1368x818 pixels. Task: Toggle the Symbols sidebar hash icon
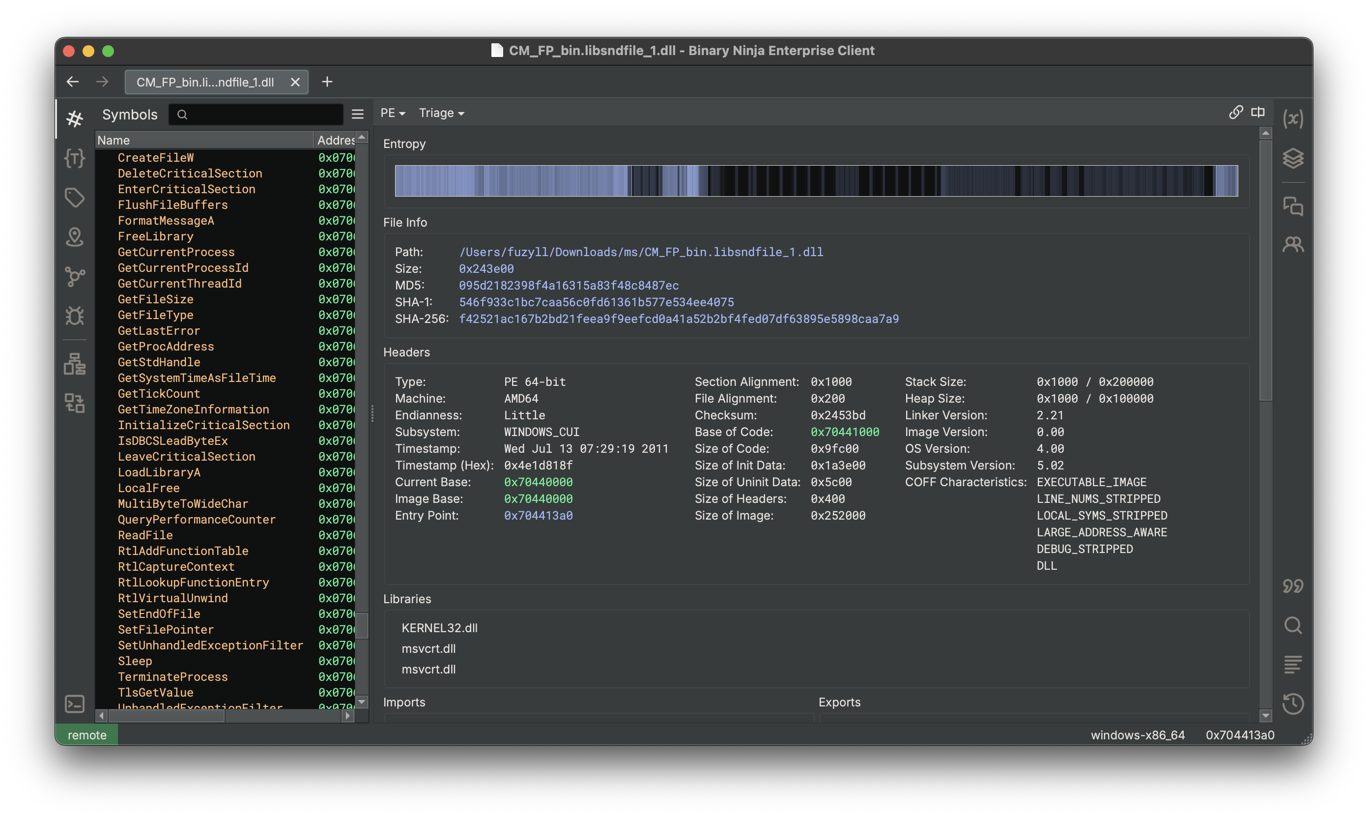pos(74,118)
